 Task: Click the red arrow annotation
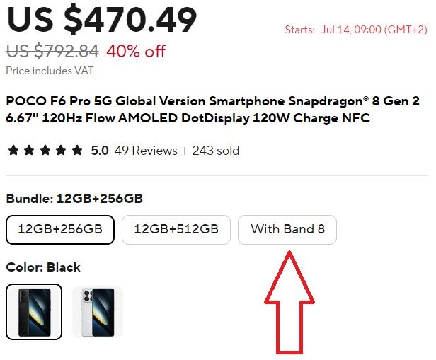[289, 303]
